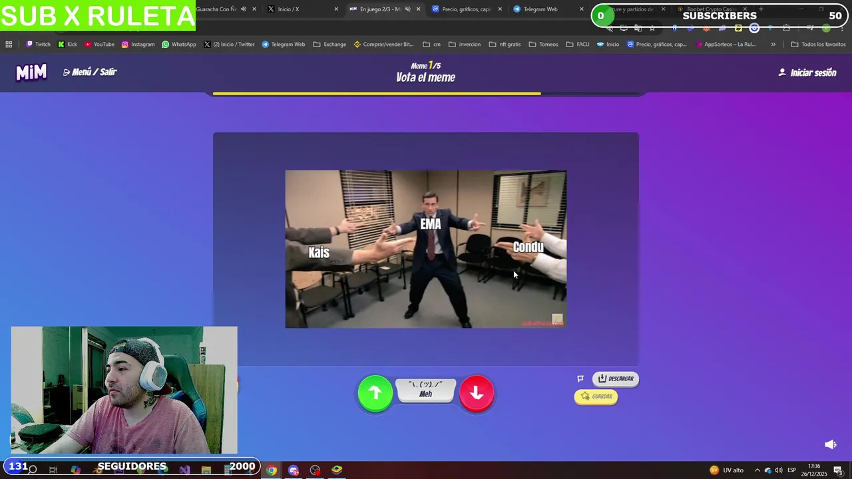Expand the nft gratis bookmark folder
The height and width of the screenshot is (479, 852).
click(505, 45)
